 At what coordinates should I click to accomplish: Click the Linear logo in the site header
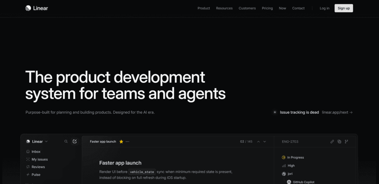point(37,8)
